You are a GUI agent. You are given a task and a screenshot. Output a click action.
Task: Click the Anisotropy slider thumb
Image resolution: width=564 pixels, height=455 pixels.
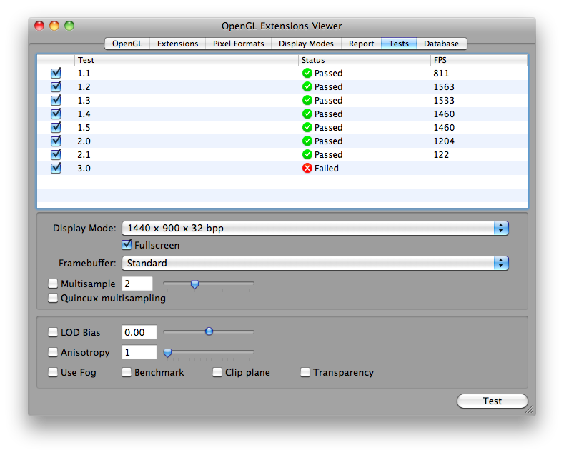pos(167,353)
